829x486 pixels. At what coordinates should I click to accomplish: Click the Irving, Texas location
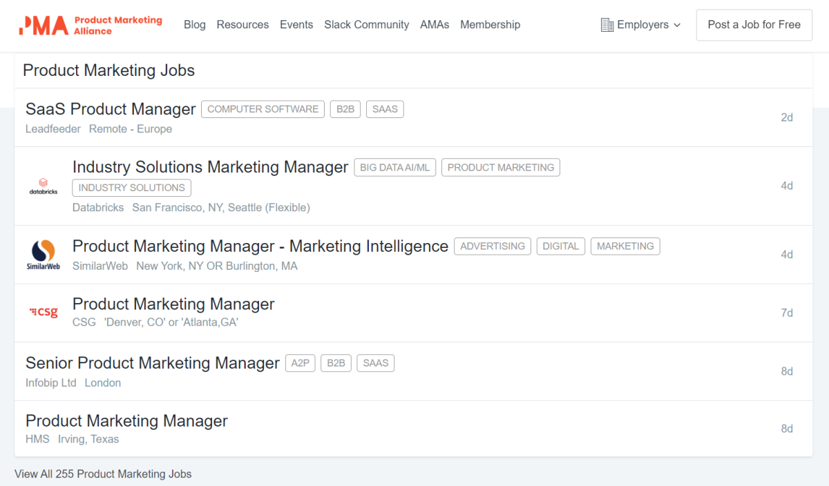tap(88, 439)
